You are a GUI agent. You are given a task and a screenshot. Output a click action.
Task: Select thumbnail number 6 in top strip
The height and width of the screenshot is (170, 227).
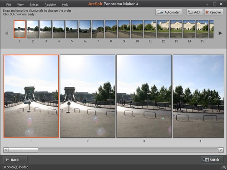[x=85, y=29]
